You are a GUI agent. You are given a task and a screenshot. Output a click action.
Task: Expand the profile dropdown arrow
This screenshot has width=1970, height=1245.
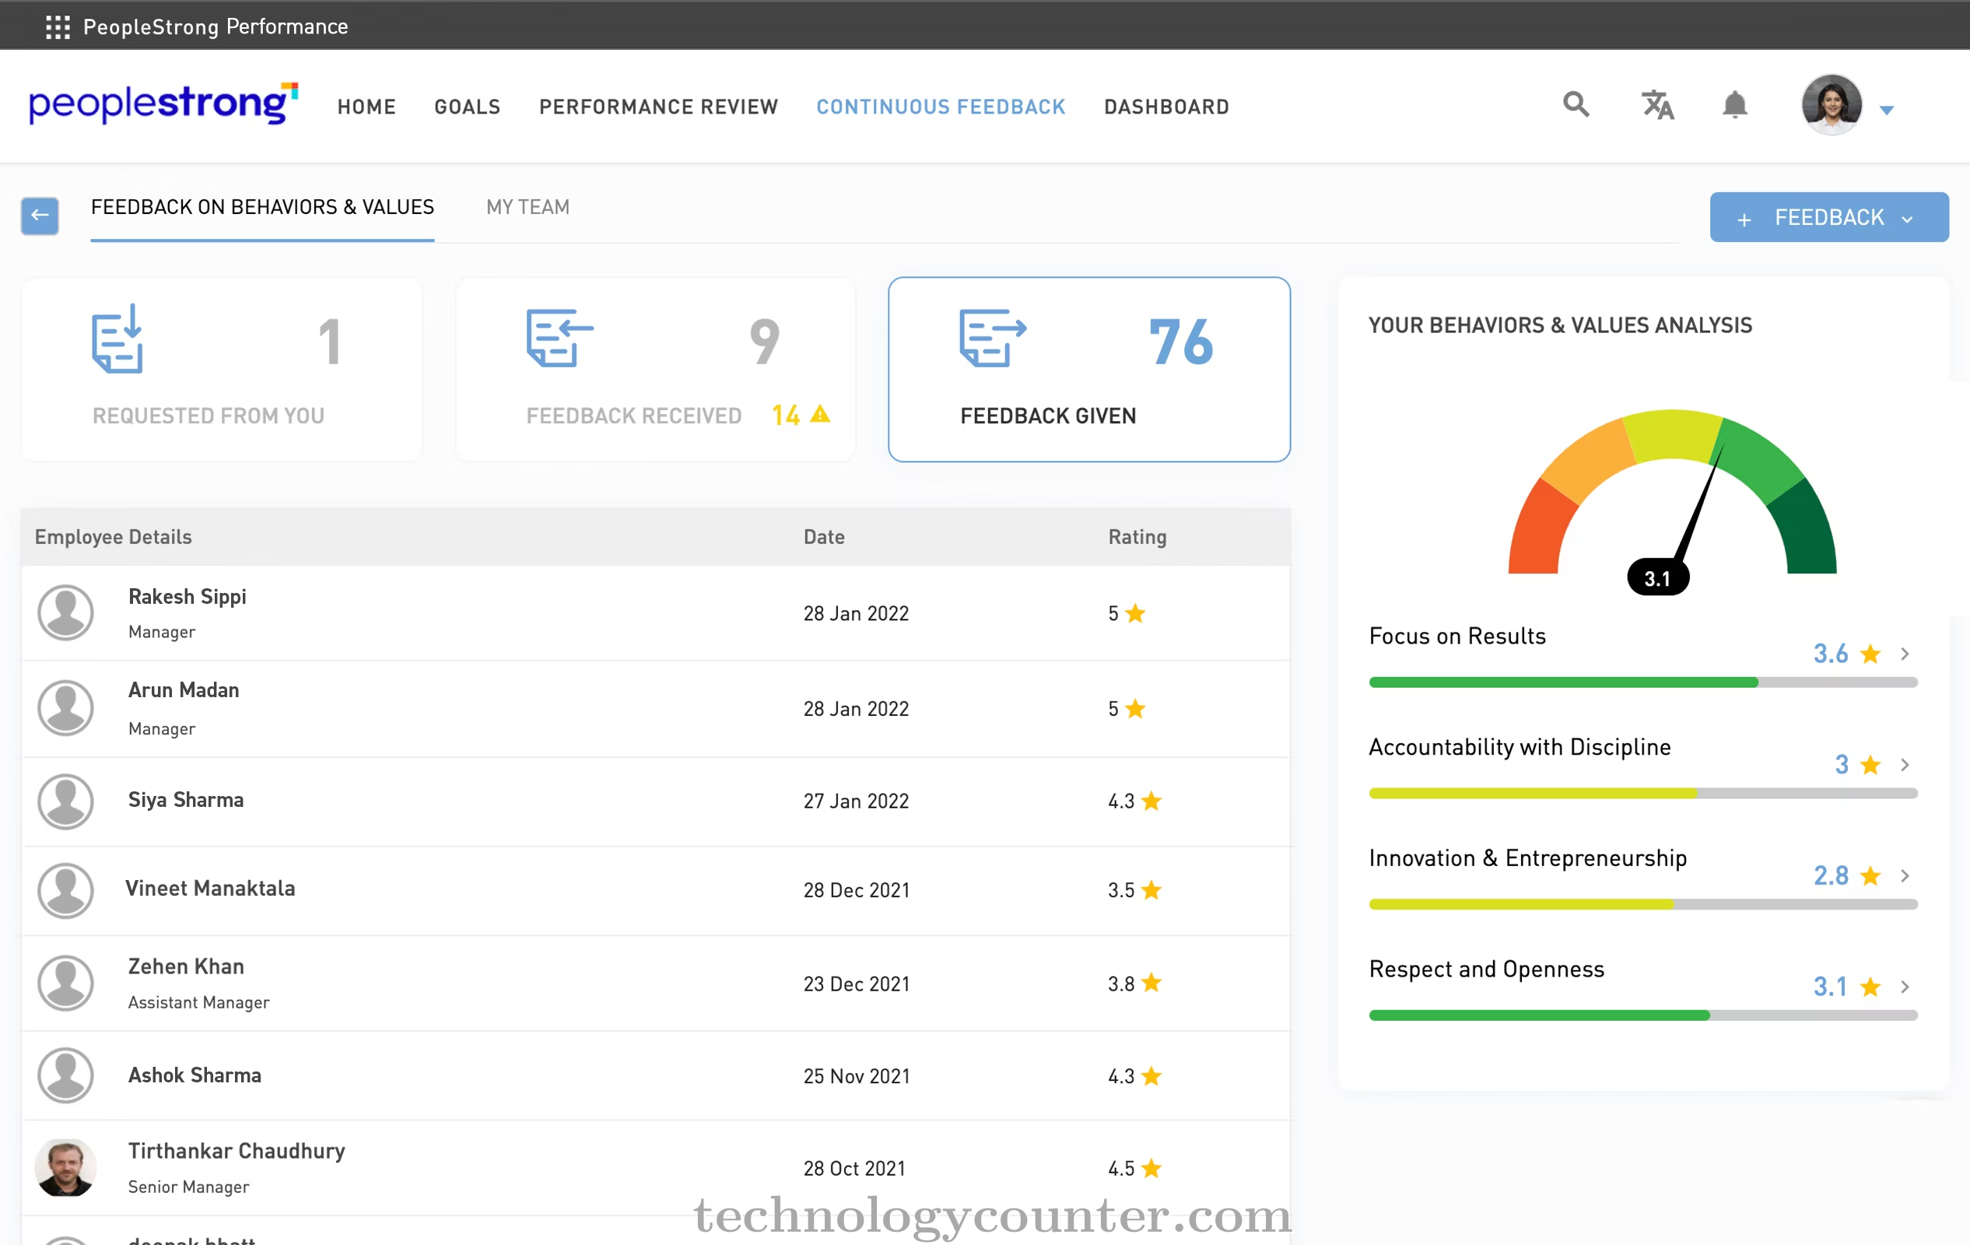click(1887, 110)
